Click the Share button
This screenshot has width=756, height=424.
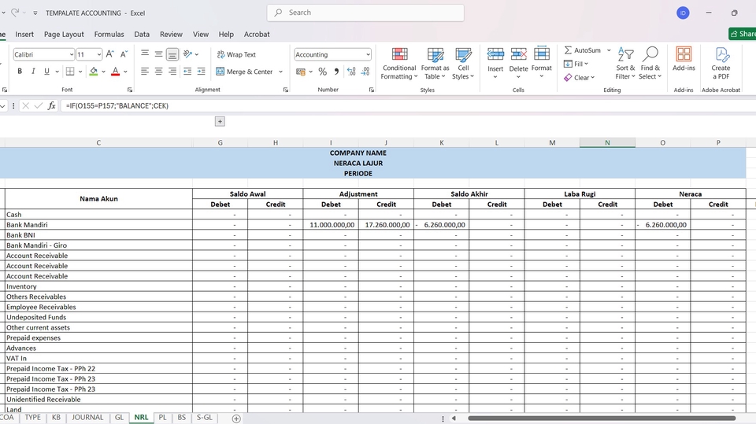tap(743, 34)
